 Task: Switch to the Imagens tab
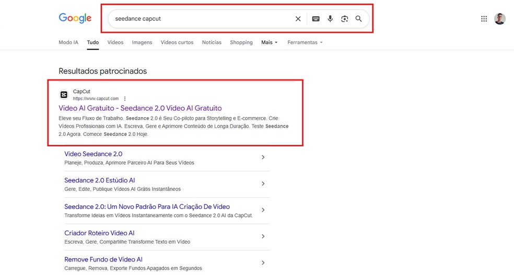pyautogui.click(x=142, y=42)
